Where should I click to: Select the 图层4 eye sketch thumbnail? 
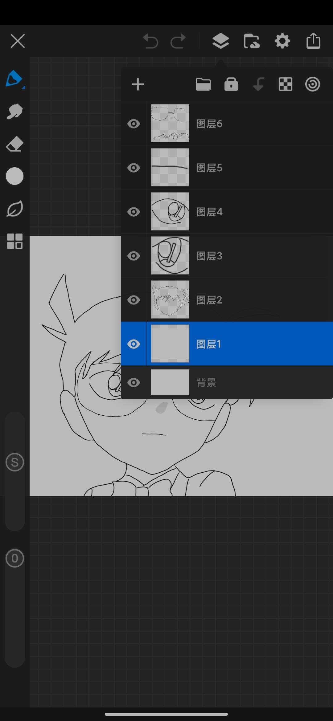point(170,211)
